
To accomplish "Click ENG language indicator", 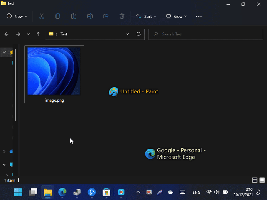I will (196, 192).
